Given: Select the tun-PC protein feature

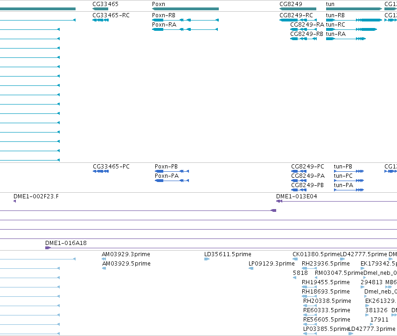Looking at the screenshot, I should (x=349, y=181).
